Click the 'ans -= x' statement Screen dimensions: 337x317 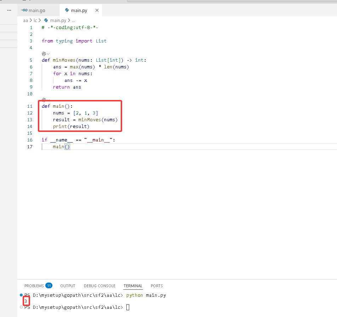point(76,80)
